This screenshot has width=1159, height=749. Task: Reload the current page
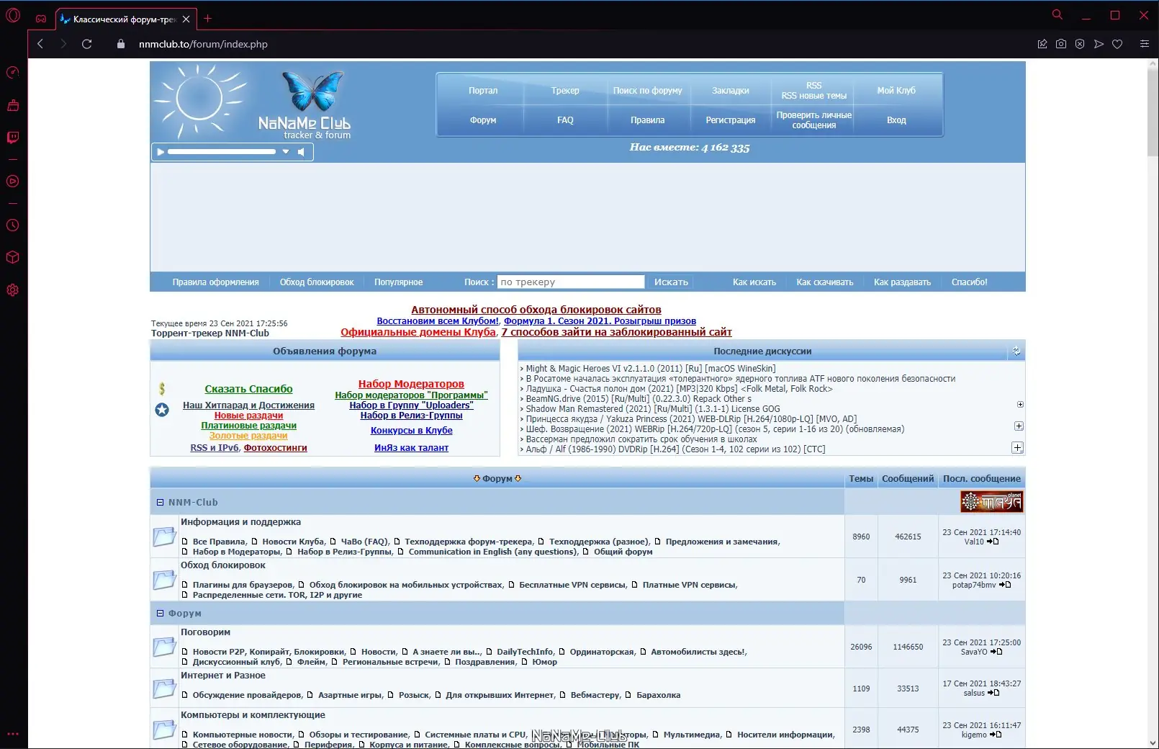(x=87, y=44)
